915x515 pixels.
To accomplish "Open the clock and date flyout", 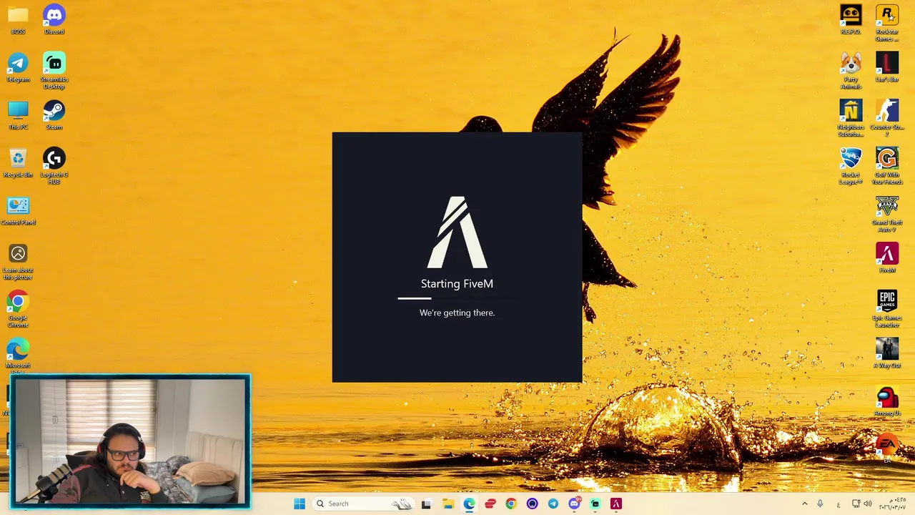I will (892, 504).
